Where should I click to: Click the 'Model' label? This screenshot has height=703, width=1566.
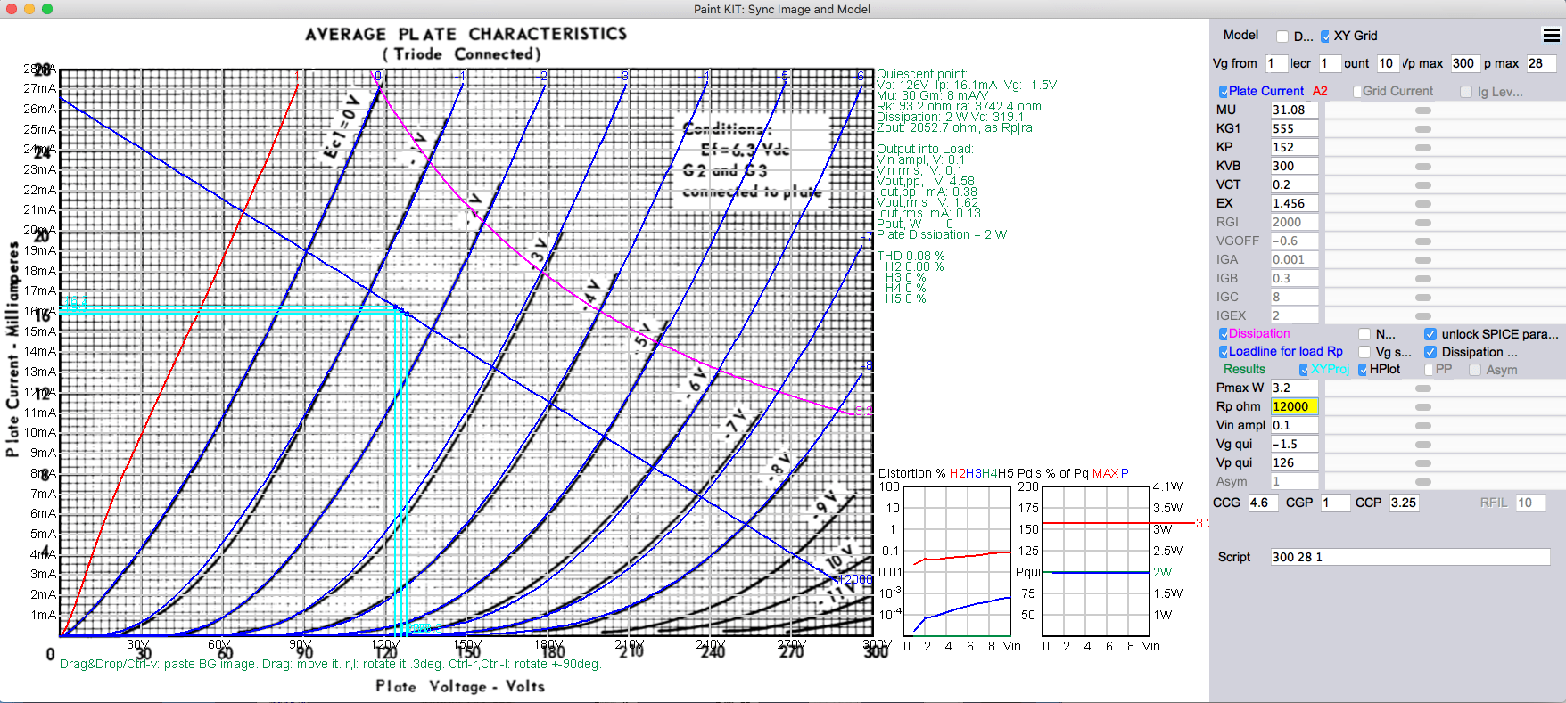(1240, 35)
